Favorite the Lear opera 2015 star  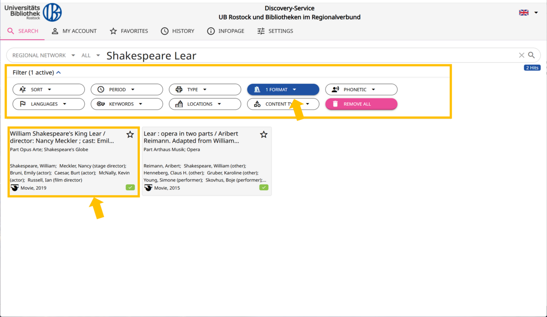click(x=264, y=135)
